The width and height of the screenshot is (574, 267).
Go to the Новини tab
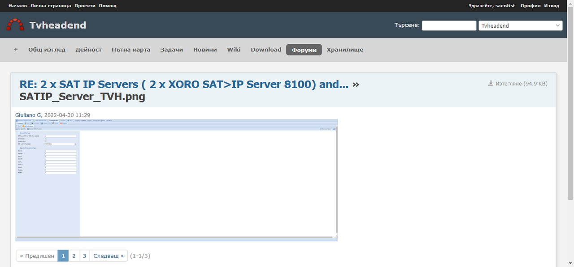205,50
